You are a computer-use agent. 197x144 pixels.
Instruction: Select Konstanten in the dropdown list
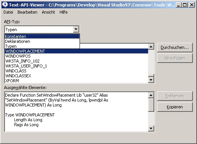[x=42, y=36]
